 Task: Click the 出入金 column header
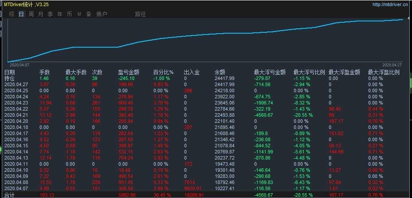(192, 72)
